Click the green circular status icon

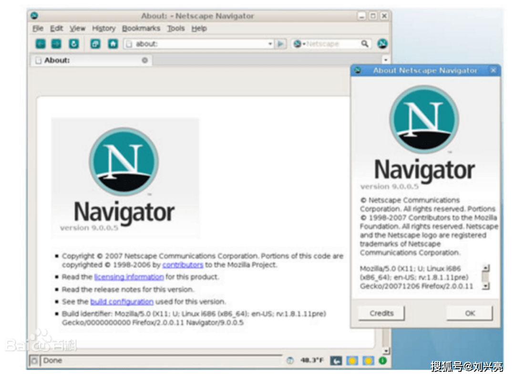coord(382,360)
